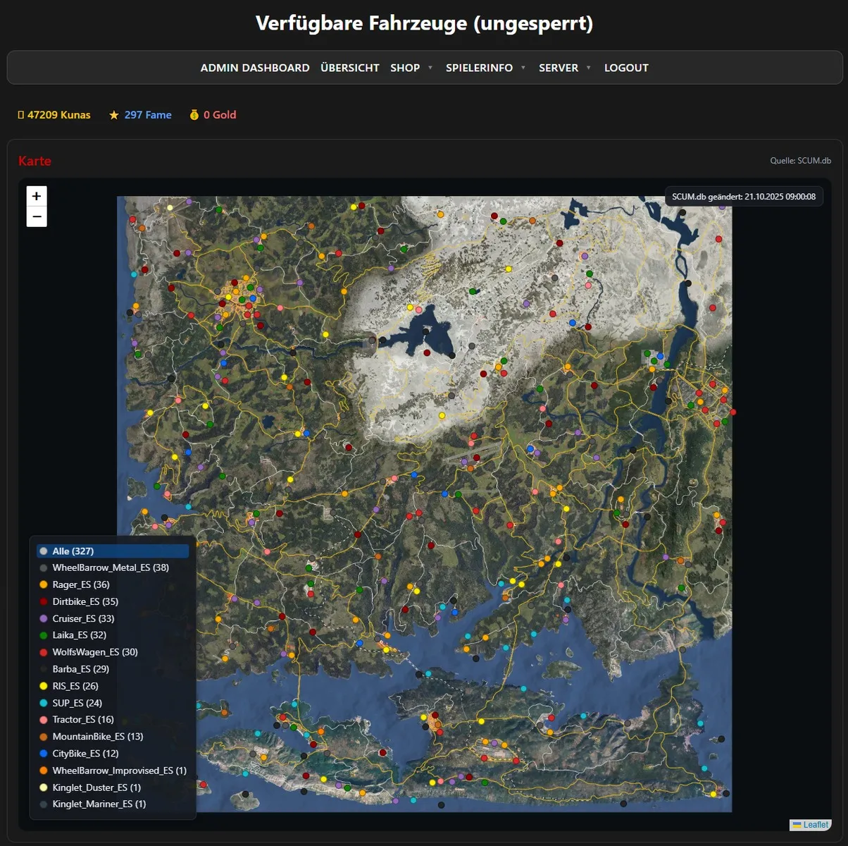Zoom out on the map
848x846 pixels.
click(x=37, y=216)
